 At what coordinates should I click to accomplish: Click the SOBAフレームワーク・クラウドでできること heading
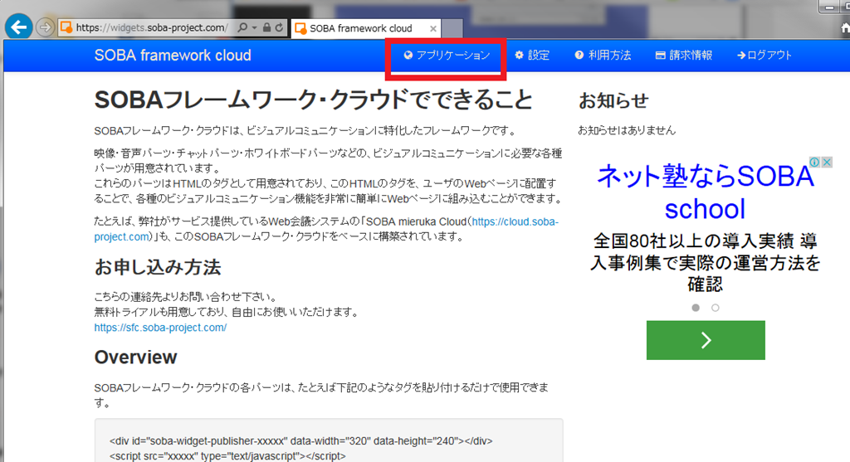point(314,100)
